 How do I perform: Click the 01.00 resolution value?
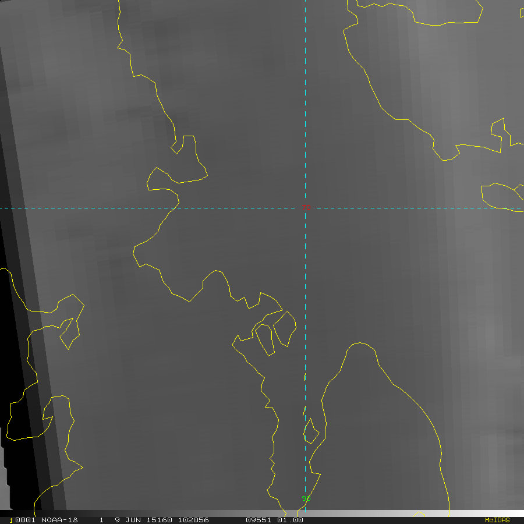point(291,520)
